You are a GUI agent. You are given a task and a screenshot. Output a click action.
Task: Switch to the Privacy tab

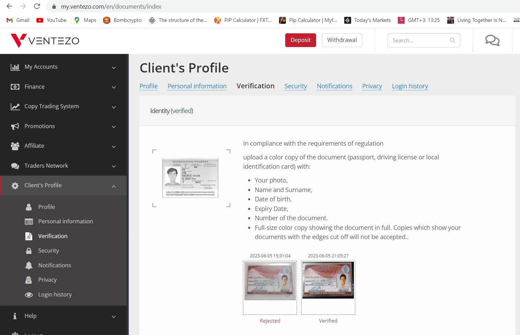372,86
